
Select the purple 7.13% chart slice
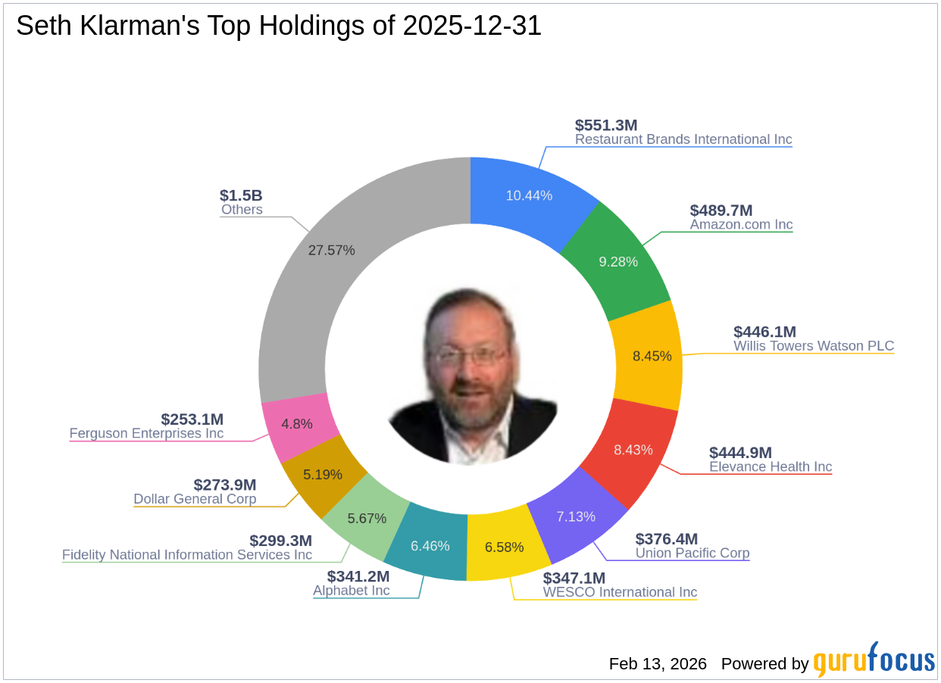point(576,516)
